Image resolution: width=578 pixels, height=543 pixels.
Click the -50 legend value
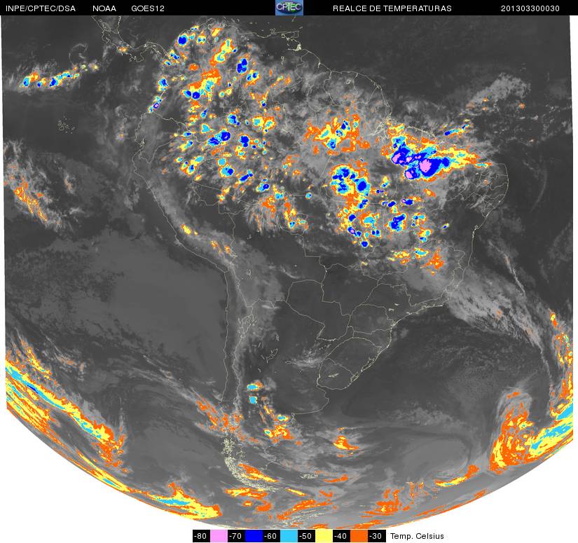(307, 536)
